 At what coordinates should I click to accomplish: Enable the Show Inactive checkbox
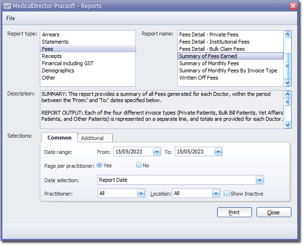pos(227,194)
